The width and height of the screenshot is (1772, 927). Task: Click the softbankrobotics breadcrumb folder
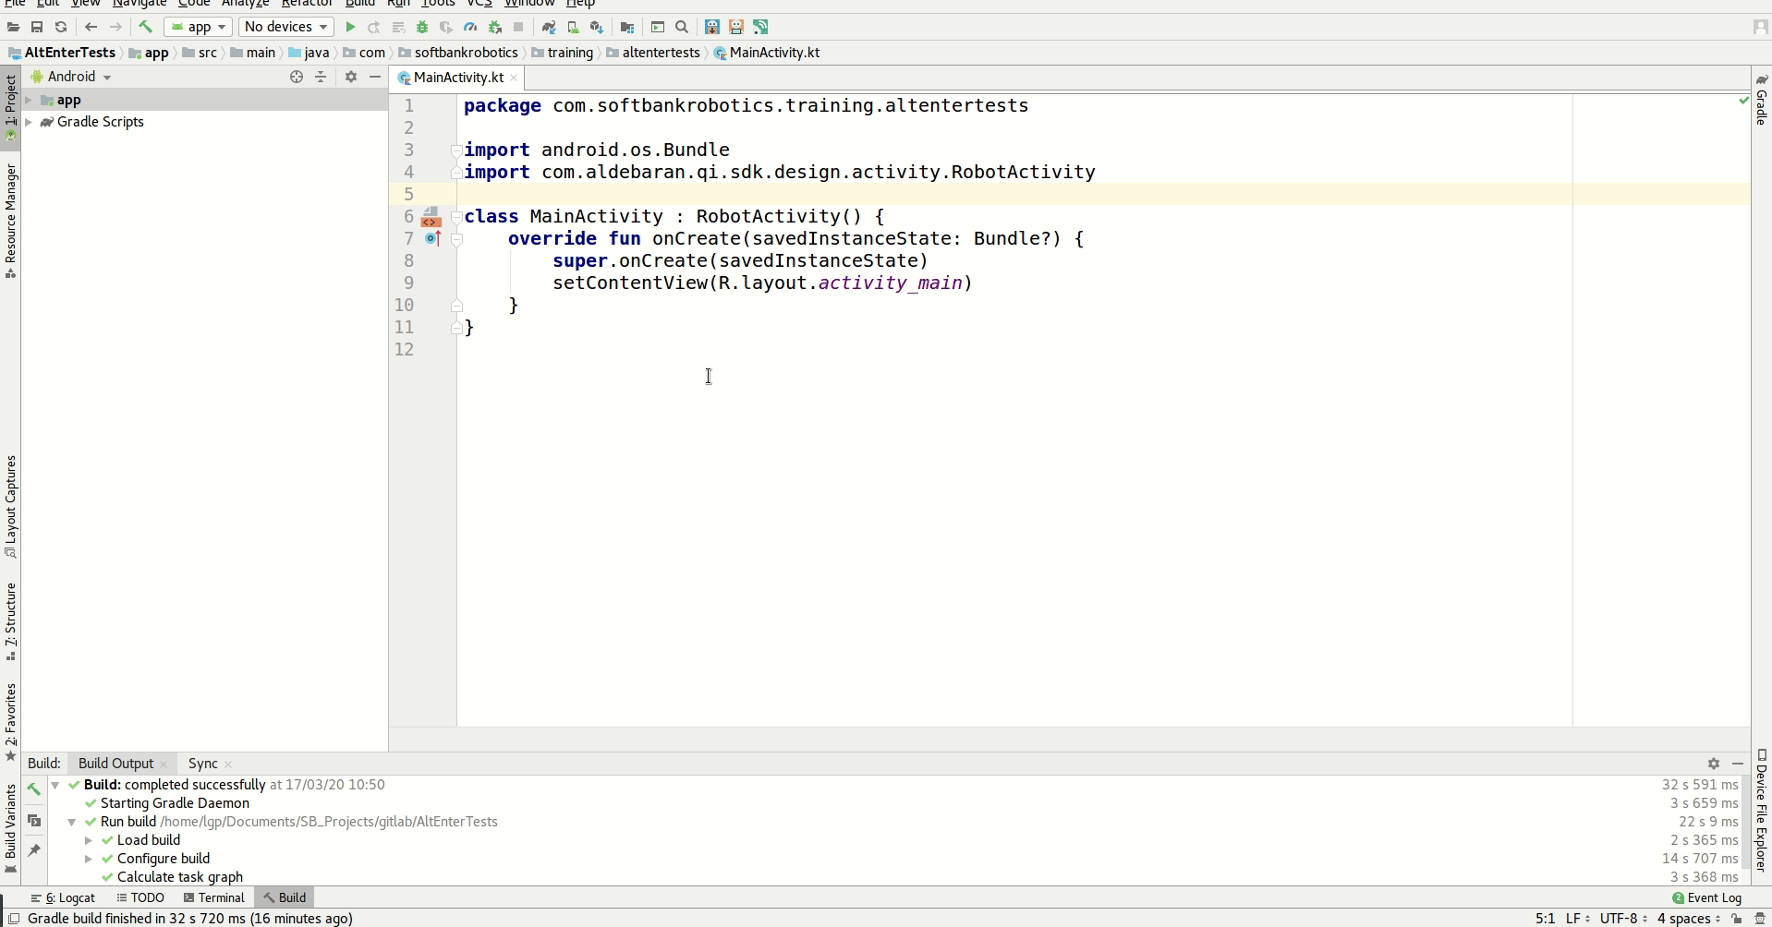point(458,53)
